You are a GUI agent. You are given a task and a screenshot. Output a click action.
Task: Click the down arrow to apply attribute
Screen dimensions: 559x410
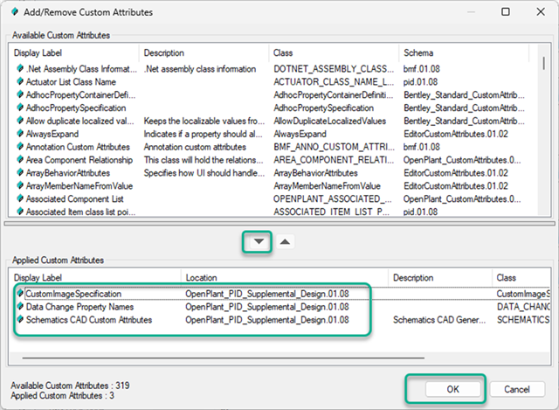pos(258,241)
